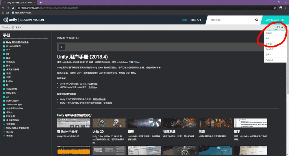
Task: Expand the 开源代码仓库 plus icon
Action: coord(4,101)
